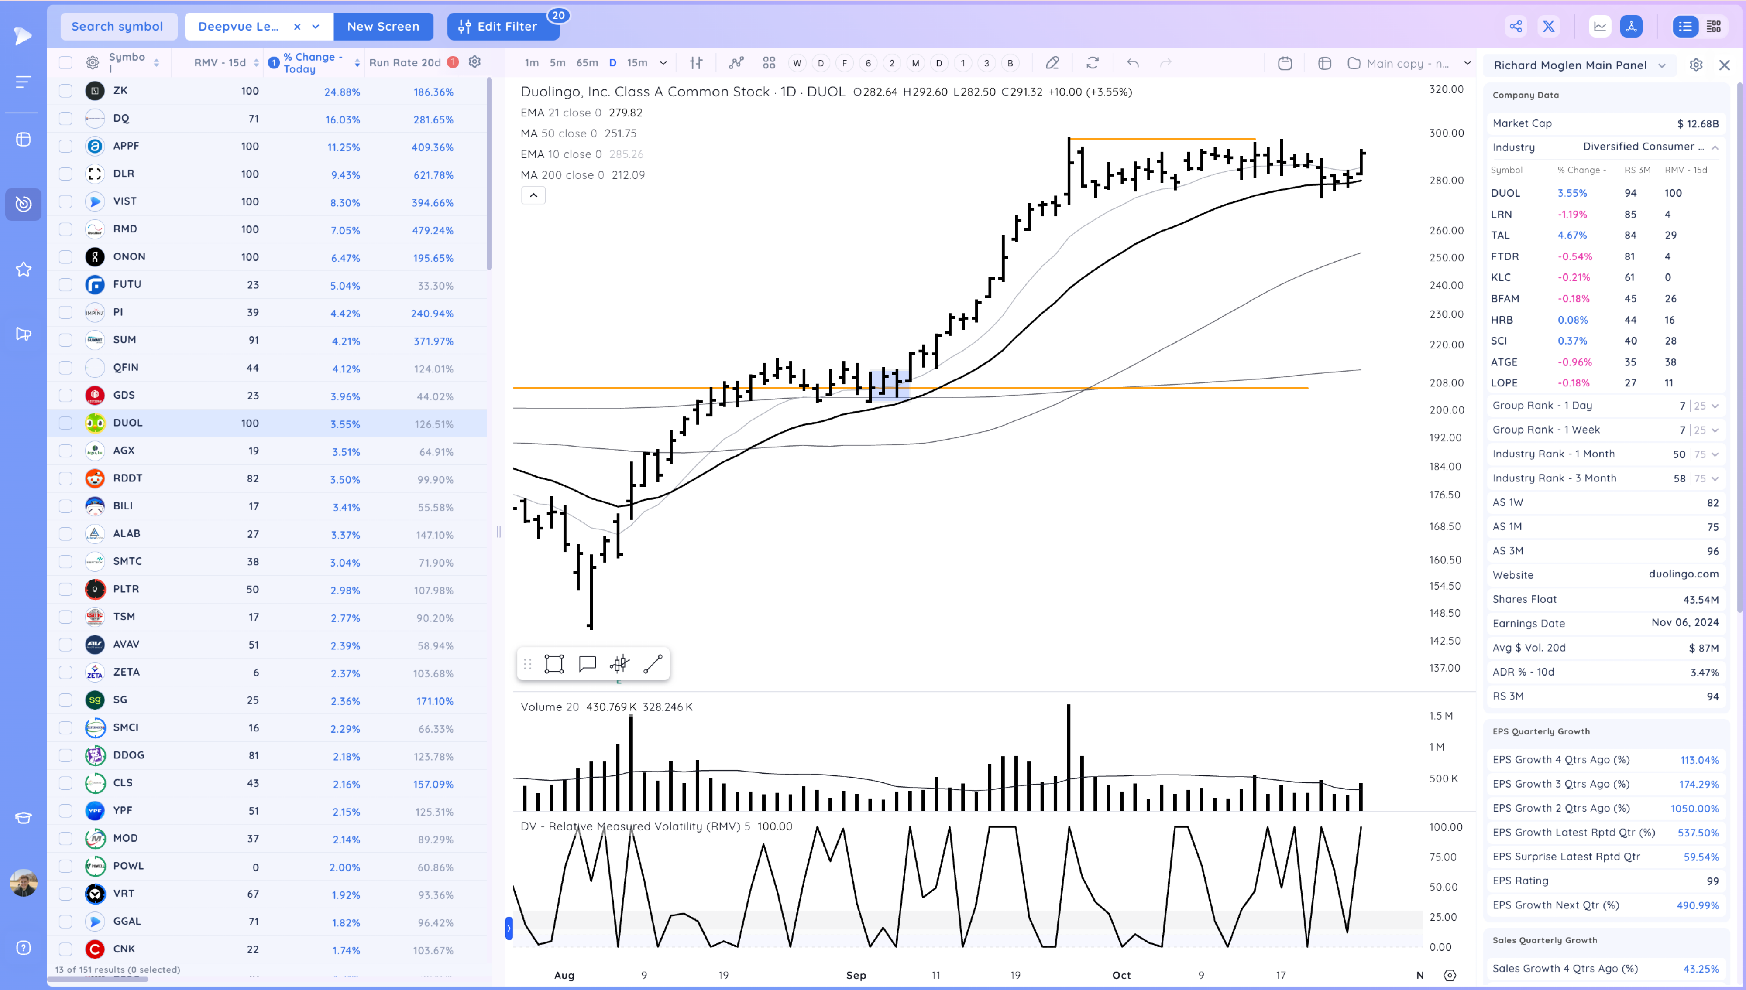Screen dimensions: 1746x990
Task: Open the watchlist star icon in sidebar
Action: [x=23, y=269]
